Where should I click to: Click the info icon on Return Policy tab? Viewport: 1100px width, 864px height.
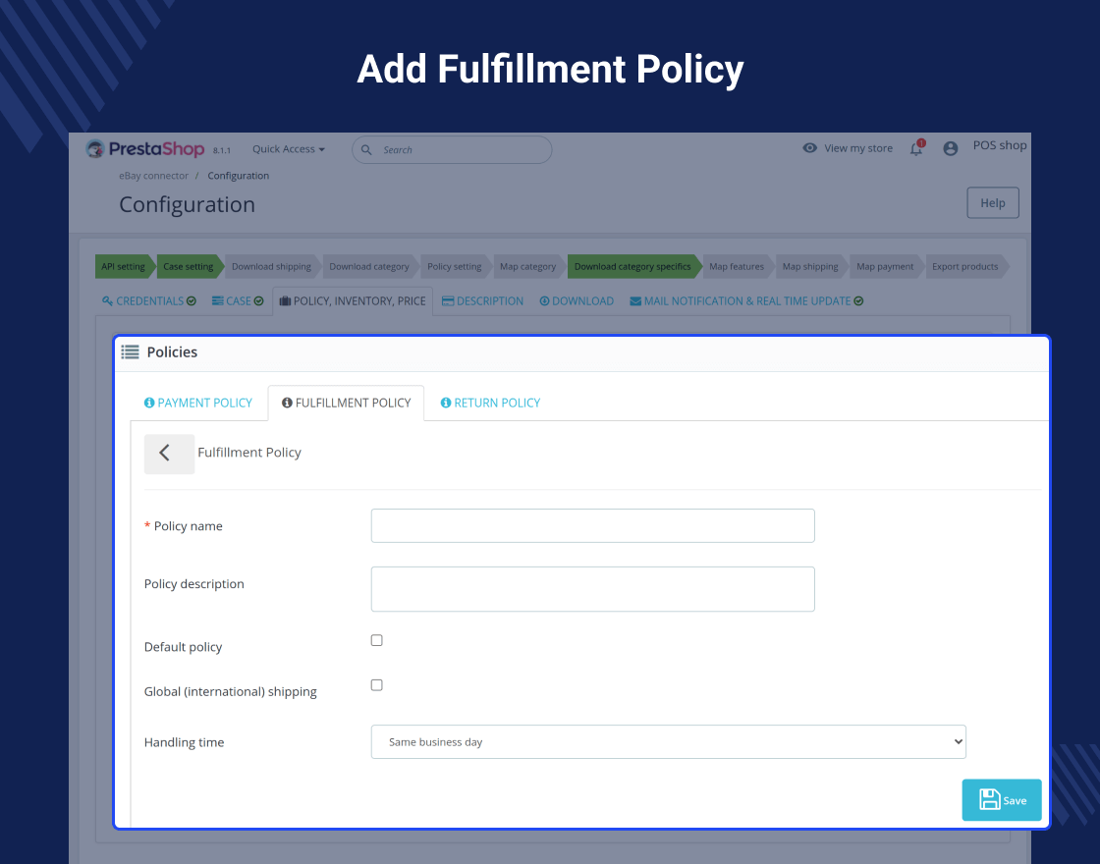(445, 403)
